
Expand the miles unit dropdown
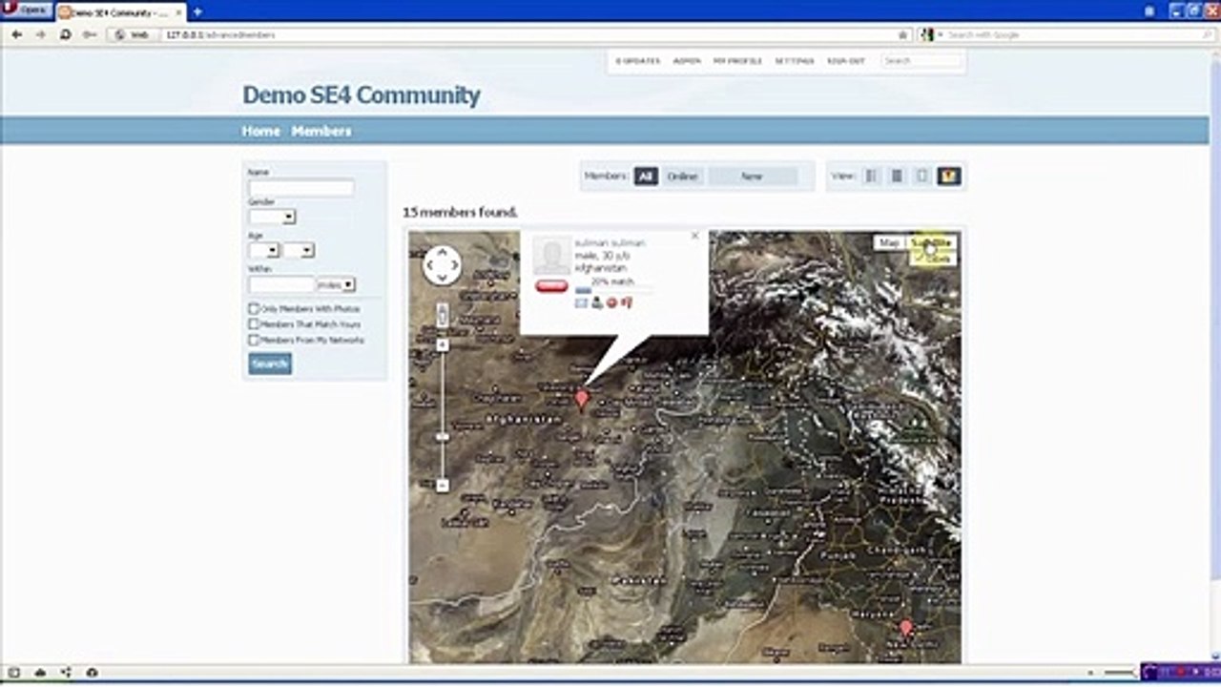pyautogui.click(x=336, y=284)
